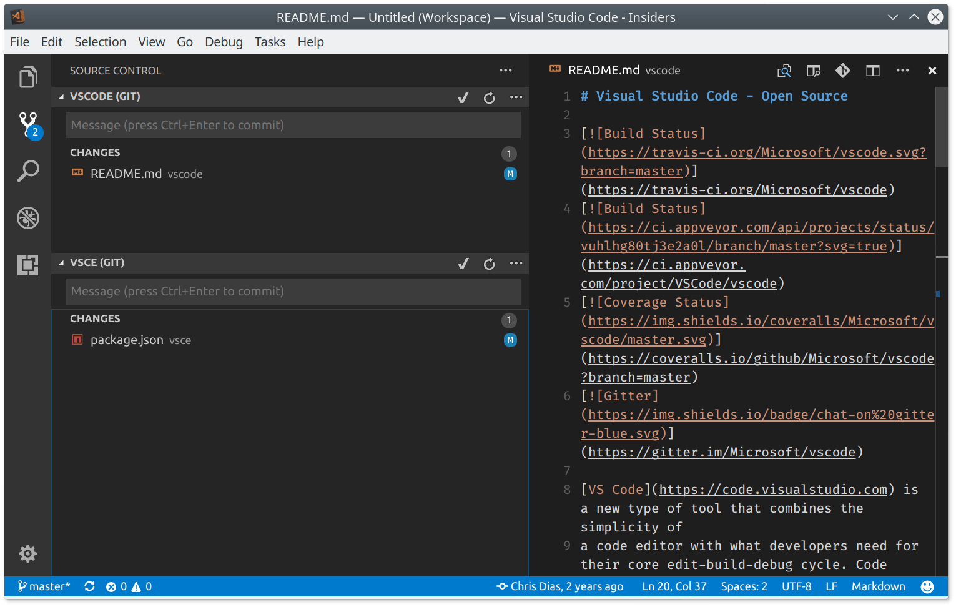The height and width of the screenshot is (607, 956).
Task: Collapse the VSCODE (GIT) section
Action: pyautogui.click(x=61, y=97)
